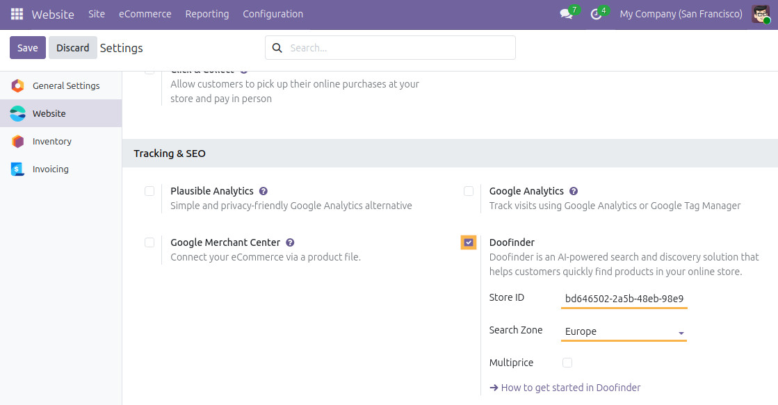This screenshot has width=778, height=405.
Task: Enable the Plausible Analytics checkbox
Action: coord(149,191)
